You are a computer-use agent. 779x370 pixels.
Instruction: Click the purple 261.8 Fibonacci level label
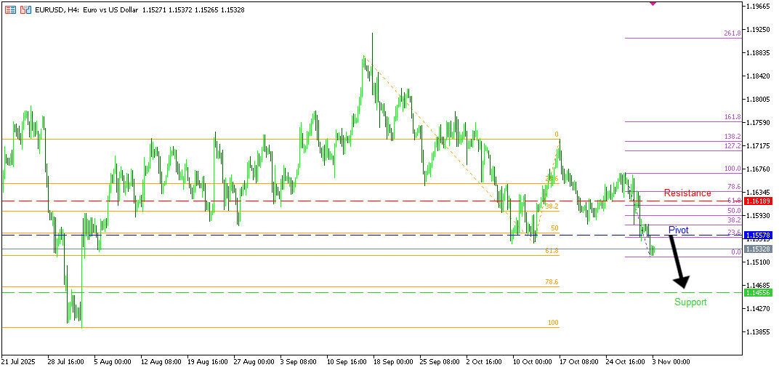click(732, 33)
